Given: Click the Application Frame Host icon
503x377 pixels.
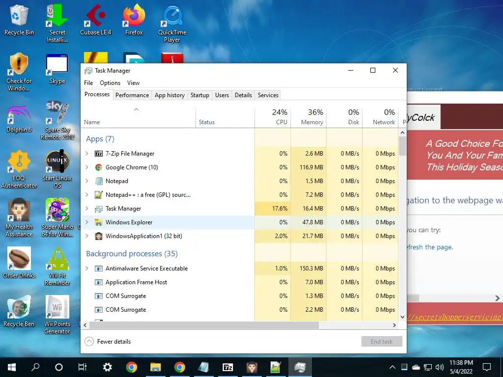Looking at the screenshot, I should [x=98, y=282].
